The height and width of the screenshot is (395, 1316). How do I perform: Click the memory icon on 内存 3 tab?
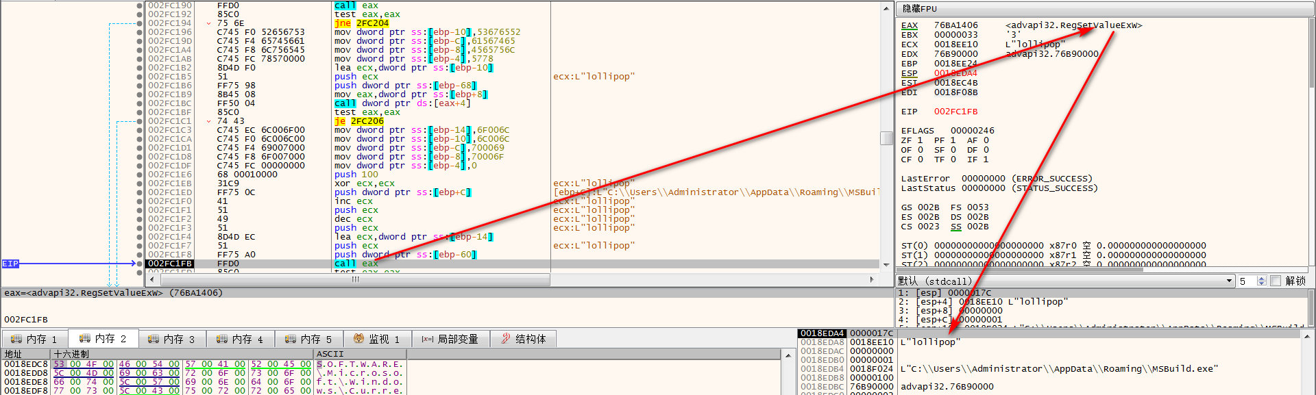click(x=153, y=339)
